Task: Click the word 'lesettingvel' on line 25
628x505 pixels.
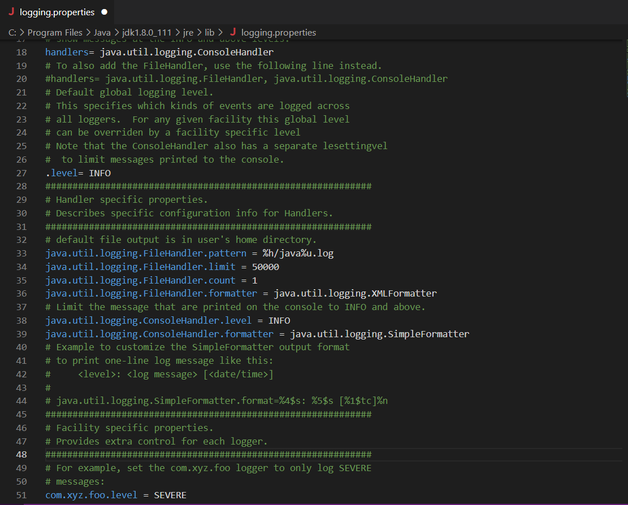Action: [x=355, y=146]
